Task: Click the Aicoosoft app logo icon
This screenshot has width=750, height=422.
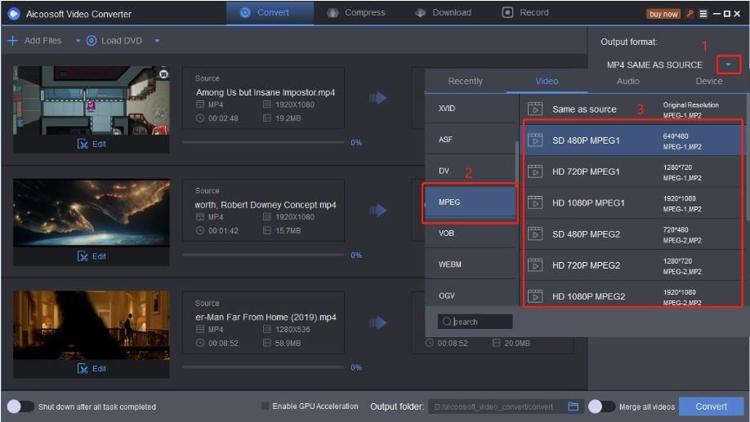Action: 13,14
